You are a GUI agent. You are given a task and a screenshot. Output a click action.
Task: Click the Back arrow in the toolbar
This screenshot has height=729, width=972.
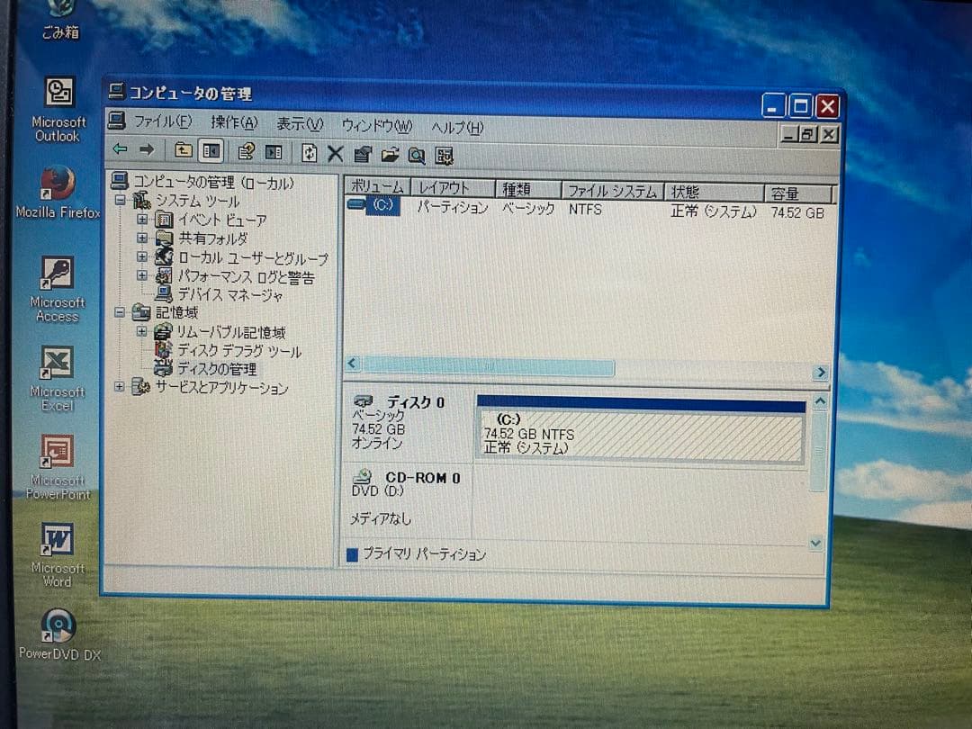pos(120,153)
